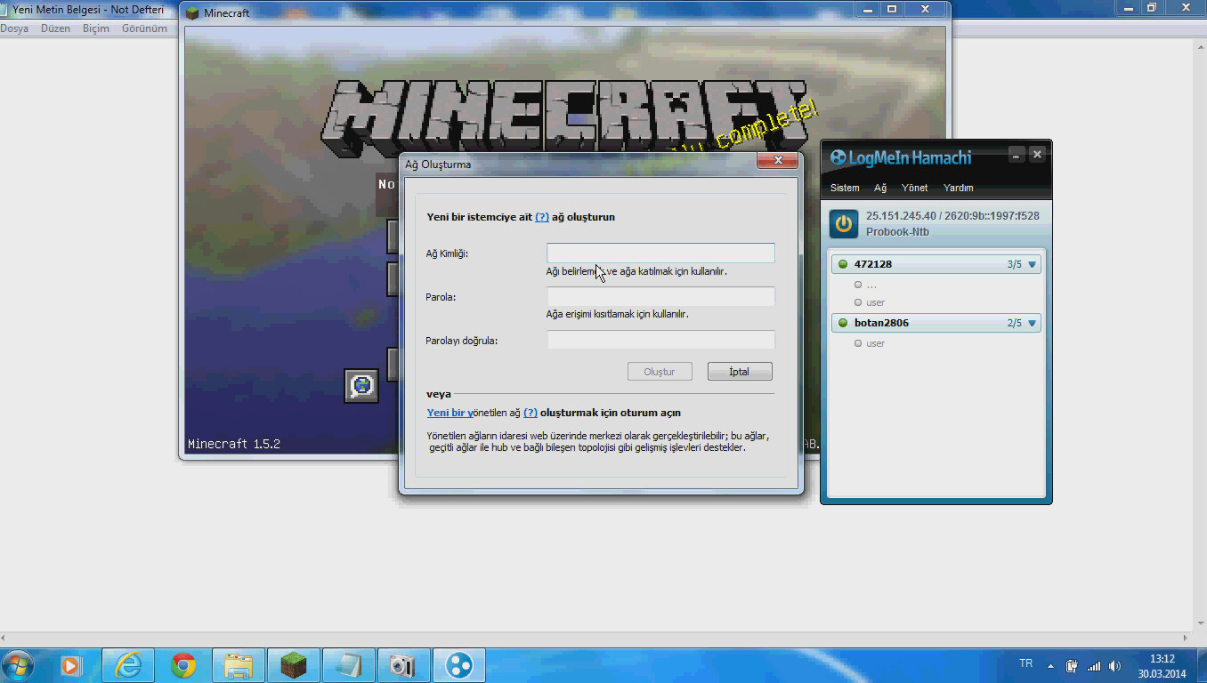Open the camera taskbar icon
Image resolution: width=1207 pixels, height=683 pixels.
coord(404,665)
